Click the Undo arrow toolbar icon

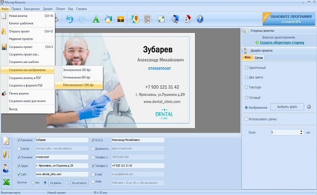point(70,19)
